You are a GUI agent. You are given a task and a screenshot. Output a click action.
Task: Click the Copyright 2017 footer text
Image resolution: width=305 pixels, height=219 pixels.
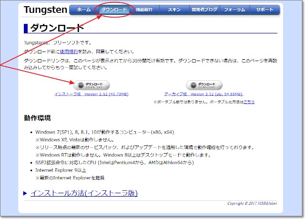(x=251, y=204)
